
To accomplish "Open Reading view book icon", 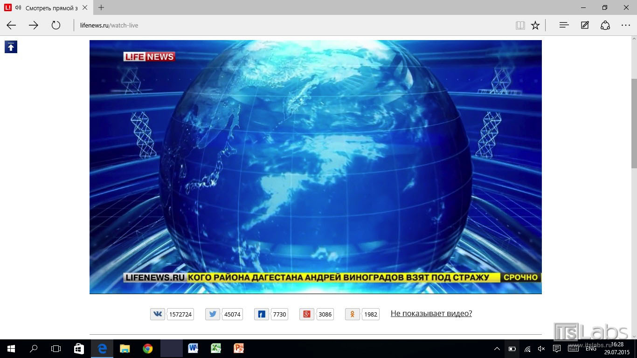I will 520,25.
